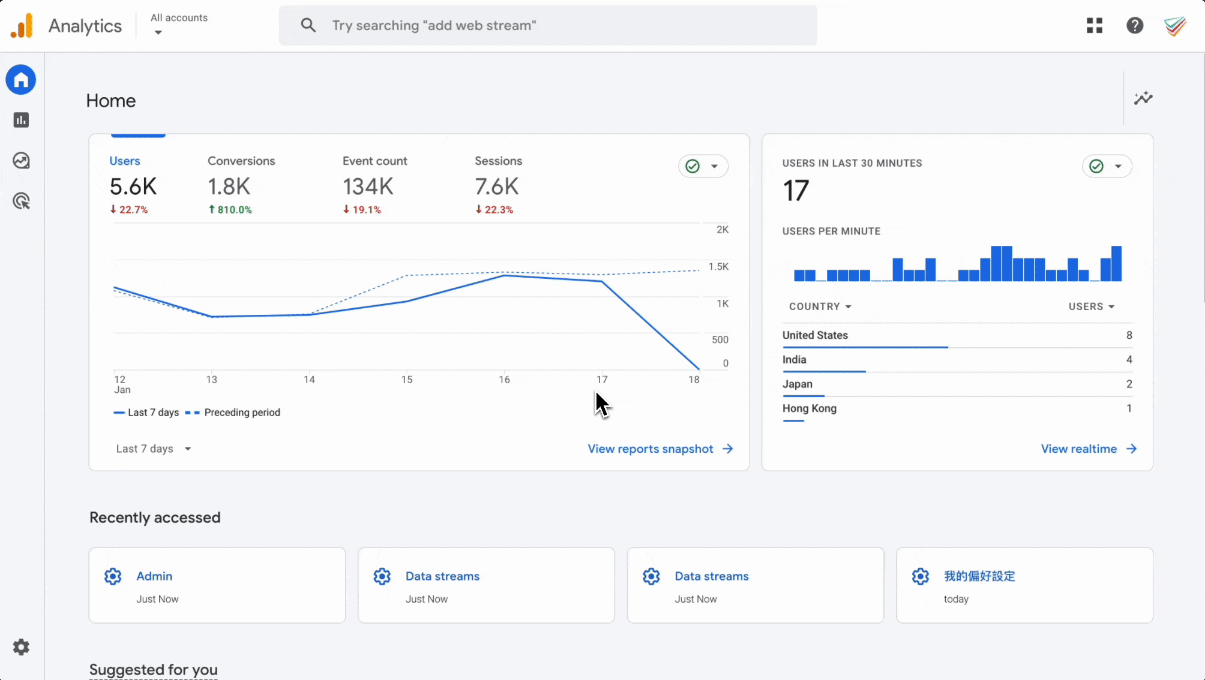Select the Sessions metric tab
Image resolution: width=1205 pixels, height=680 pixels.
click(498, 185)
